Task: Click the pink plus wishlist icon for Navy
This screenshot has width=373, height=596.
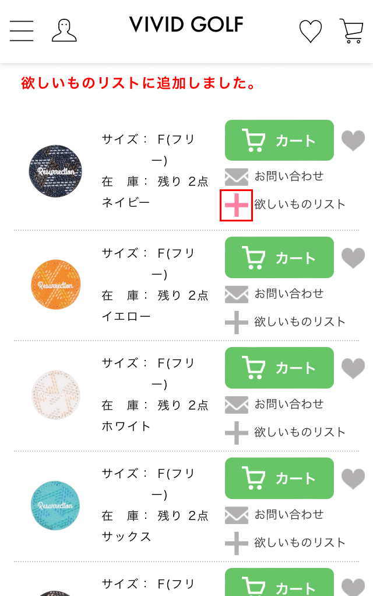Action: 237,205
